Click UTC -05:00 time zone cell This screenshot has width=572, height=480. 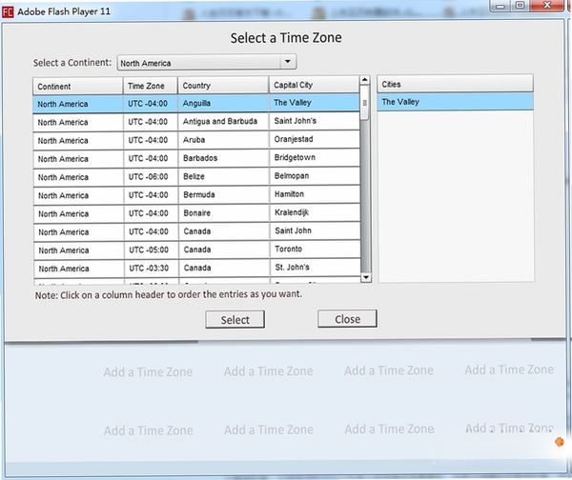(x=151, y=250)
